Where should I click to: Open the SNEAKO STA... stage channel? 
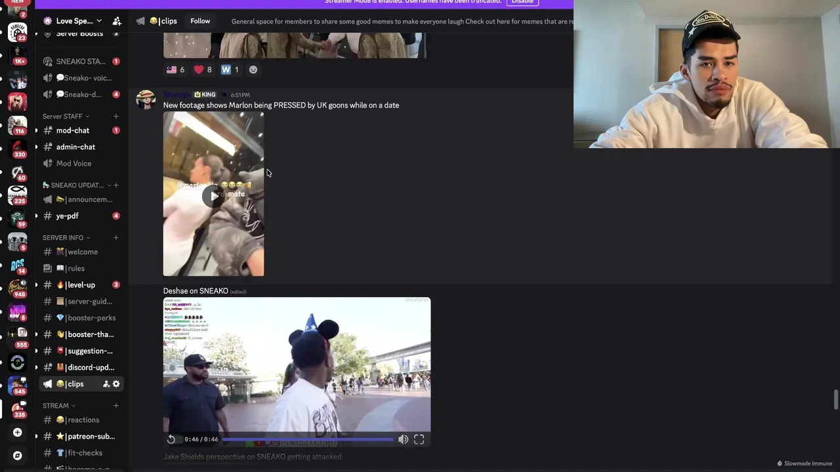click(x=81, y=61)
